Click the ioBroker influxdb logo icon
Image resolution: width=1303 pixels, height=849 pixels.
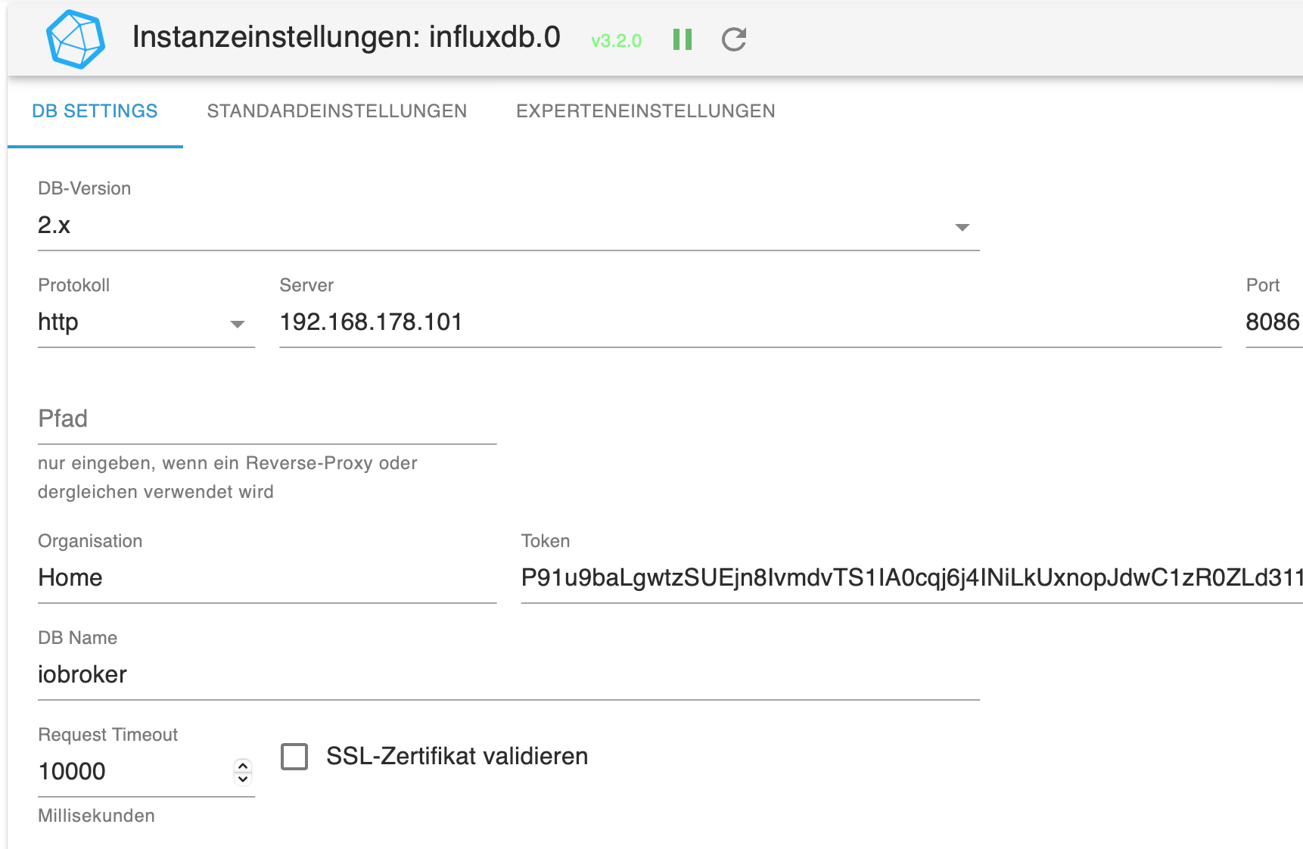click(x=76, y=39)
